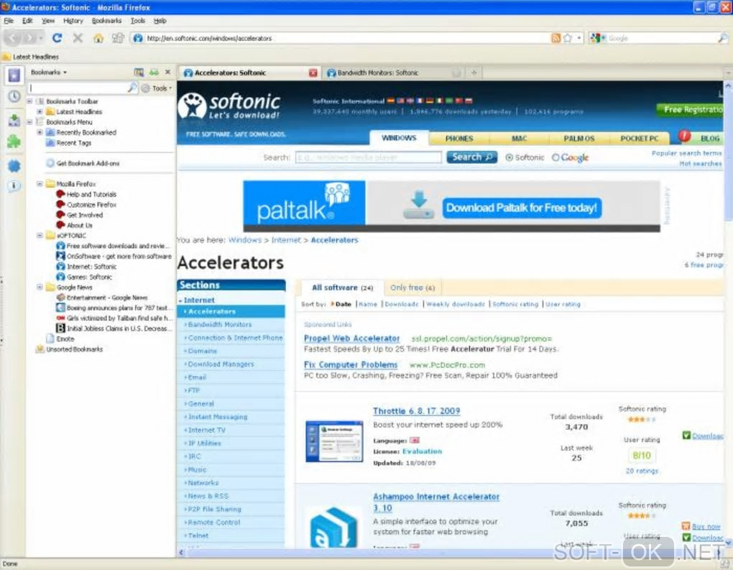Viewport: 733px width, 570px height.
Task: Open Internet: Softonic bookmark
Action: [x=86, y=267]
